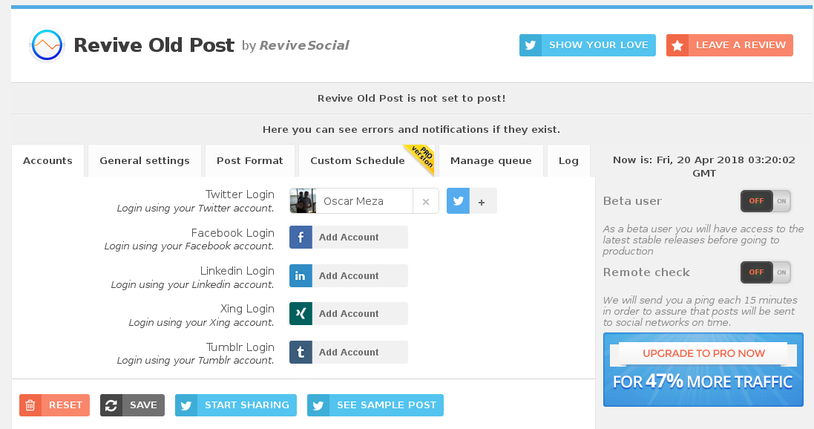Click the 'Now is' current time text
The image size is (814, 429).
point(704,167)
